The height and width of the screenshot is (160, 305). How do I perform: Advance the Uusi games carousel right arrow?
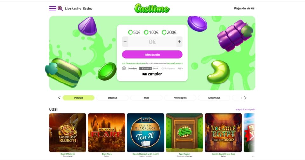(x=252, y=136)
